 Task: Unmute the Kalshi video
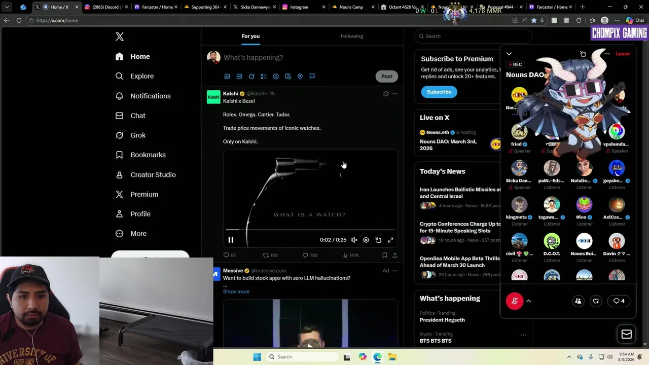pyautogui.click(x=354, y=240)
